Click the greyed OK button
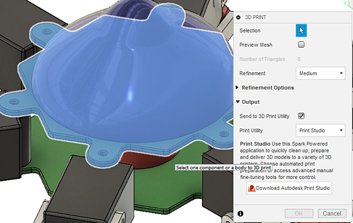This screenshot has height=223, width=353. (x=299, y=213)
